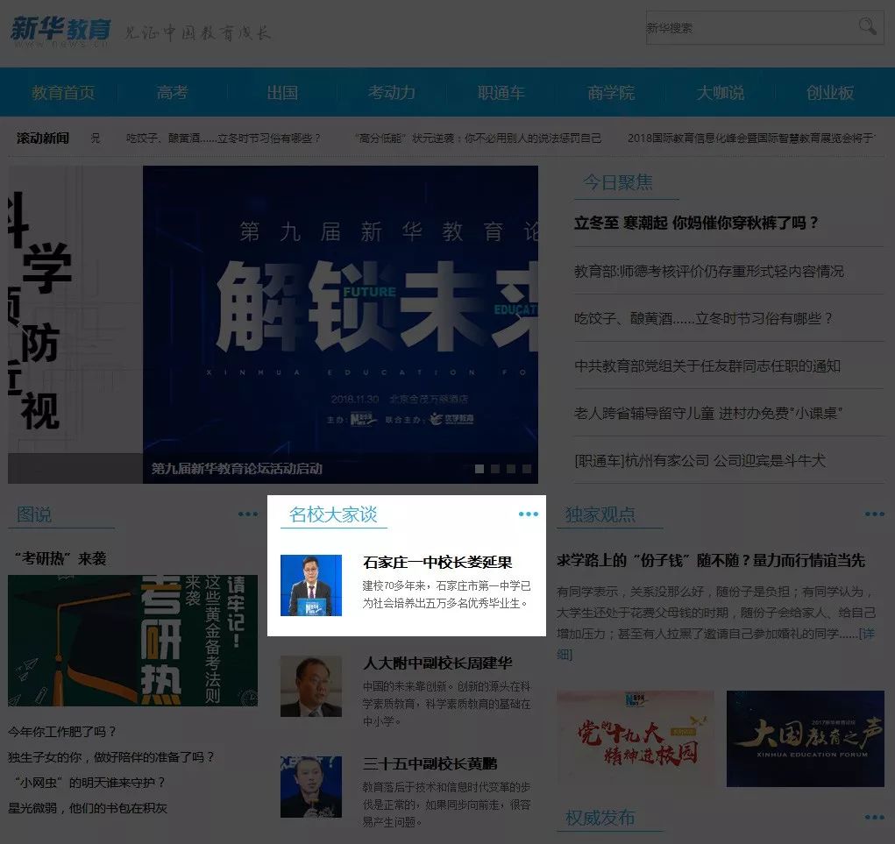This screenshot has height=844, width=895.
Task: Click summary text 教育落后于技术和信息时代变革
Action: pos(447,804)
